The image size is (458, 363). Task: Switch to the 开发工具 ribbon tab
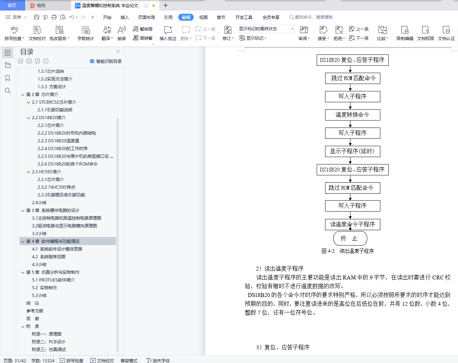(244, 17)
